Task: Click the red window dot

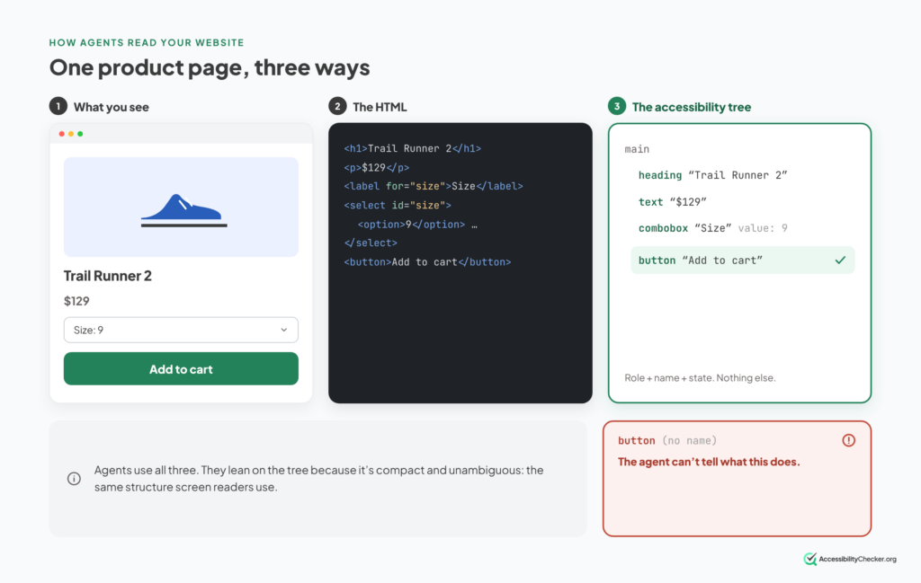Action: click(x=62, y=134)
